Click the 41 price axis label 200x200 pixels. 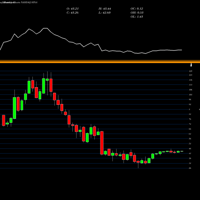[x=190, y=154]
